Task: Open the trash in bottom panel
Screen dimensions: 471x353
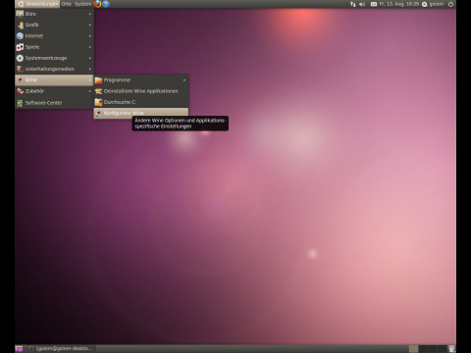Action: (451, 349)
